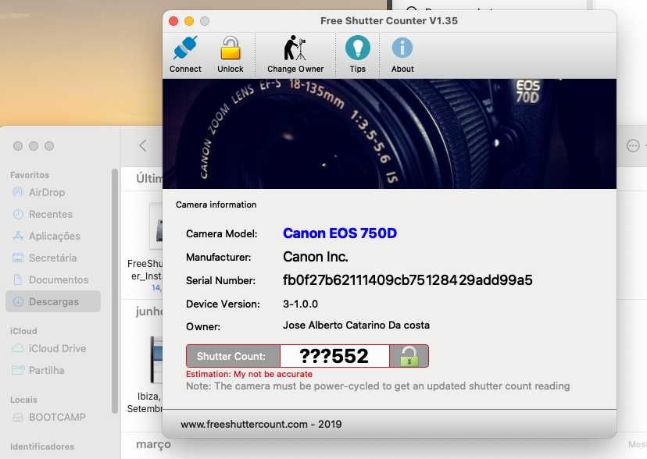Open the Tips lightbulb icon
This screenshot has height=459, width=647.
357,48
